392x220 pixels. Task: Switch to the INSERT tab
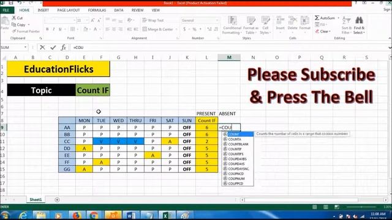coord(43,10)
